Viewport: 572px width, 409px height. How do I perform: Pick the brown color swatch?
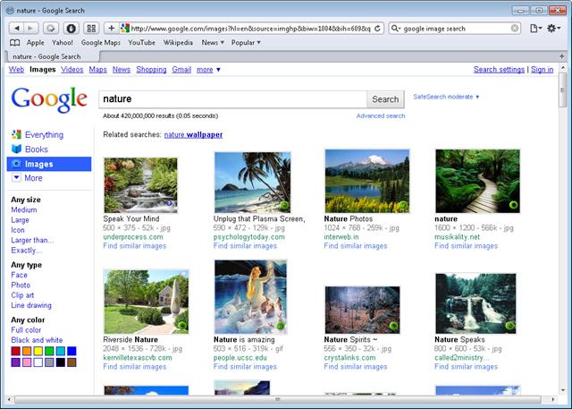pyautogui.click(x=71, y=362)
